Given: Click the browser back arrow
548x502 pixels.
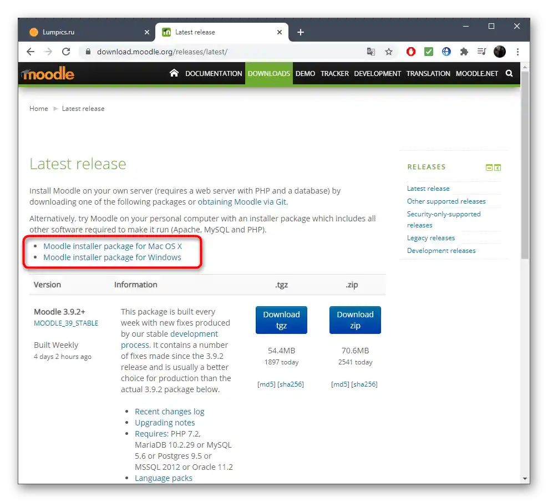Looking at the screenshot, I should (31, 52).
